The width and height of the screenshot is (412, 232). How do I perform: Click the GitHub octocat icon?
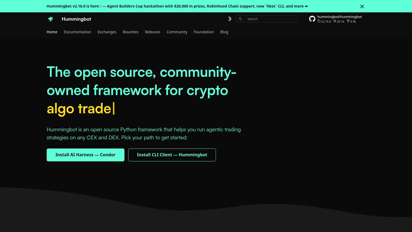point(312,19)
